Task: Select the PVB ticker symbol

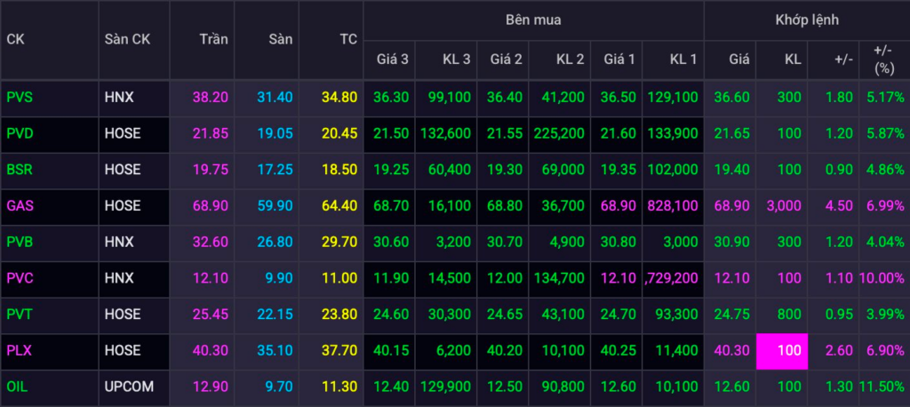Action: (20, 242)
